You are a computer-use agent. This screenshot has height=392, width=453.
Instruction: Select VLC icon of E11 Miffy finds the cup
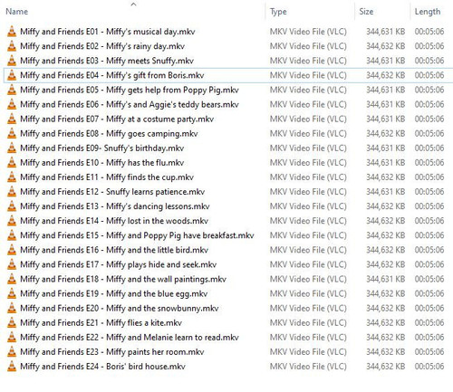(12, 177)
